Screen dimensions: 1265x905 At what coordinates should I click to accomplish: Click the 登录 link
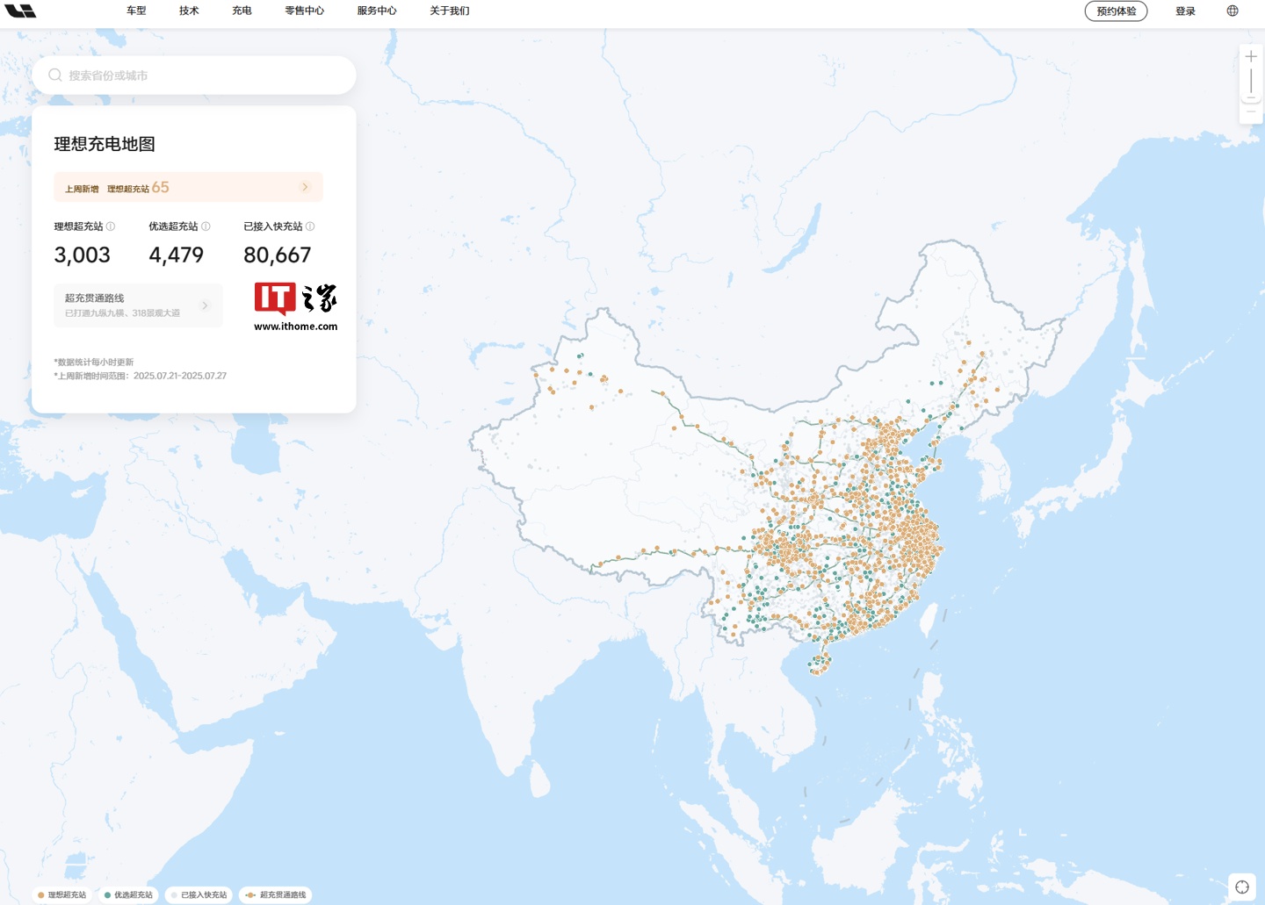(1185, 11)
